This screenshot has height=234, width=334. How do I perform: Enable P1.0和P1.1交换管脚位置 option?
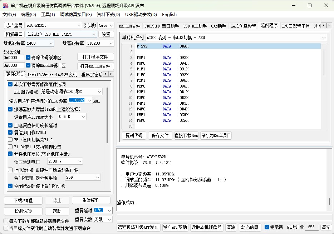point(10,147)
